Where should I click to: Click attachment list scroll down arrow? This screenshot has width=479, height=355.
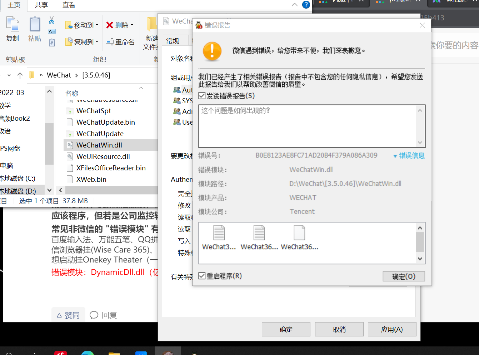pos(420,259)
